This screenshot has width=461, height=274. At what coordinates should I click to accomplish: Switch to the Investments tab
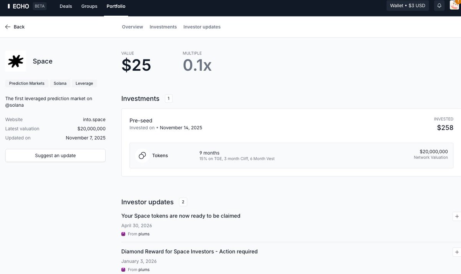163,27
